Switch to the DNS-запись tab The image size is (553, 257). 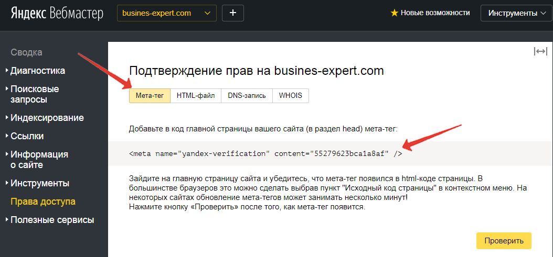pos(247,96)
